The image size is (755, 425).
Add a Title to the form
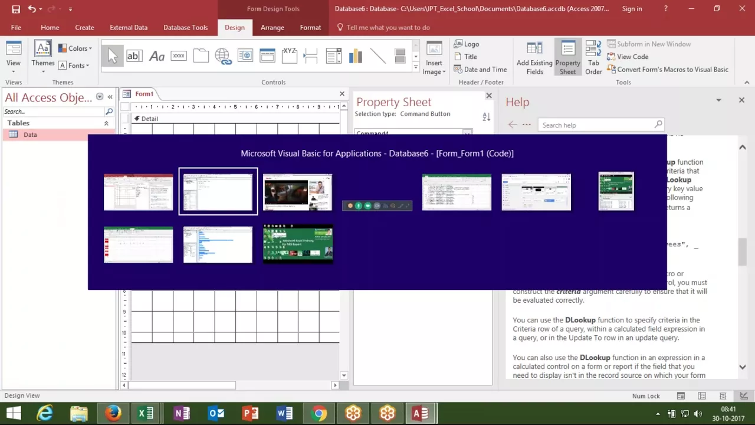465,57
